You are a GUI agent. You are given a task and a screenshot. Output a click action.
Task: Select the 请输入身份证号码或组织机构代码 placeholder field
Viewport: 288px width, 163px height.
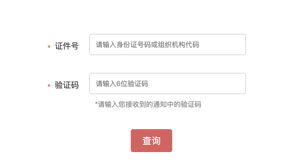[167, 44]
